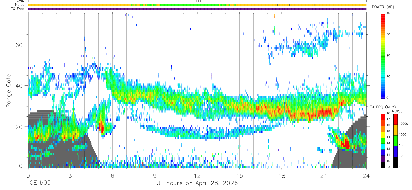Pick the red top of POWER color bar
The height and width of the screenshot is (190, 412).
[383, 17]
